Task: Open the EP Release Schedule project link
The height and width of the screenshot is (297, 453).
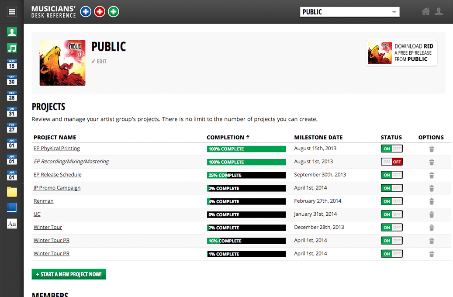Action: (57, 175)
